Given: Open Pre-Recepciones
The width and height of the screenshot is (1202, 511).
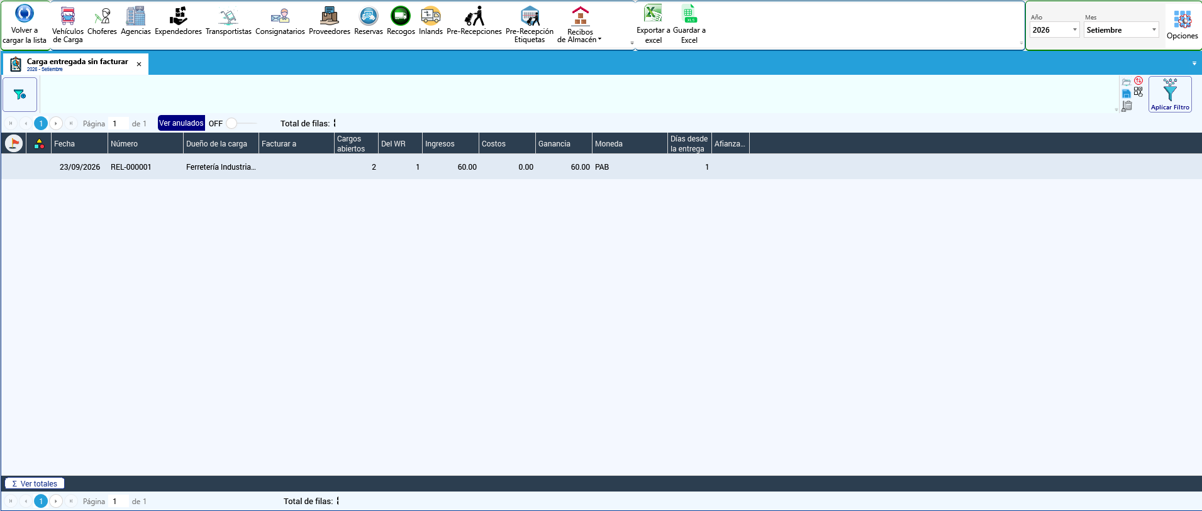Looking at the screenshot, I should coord(474,21).
